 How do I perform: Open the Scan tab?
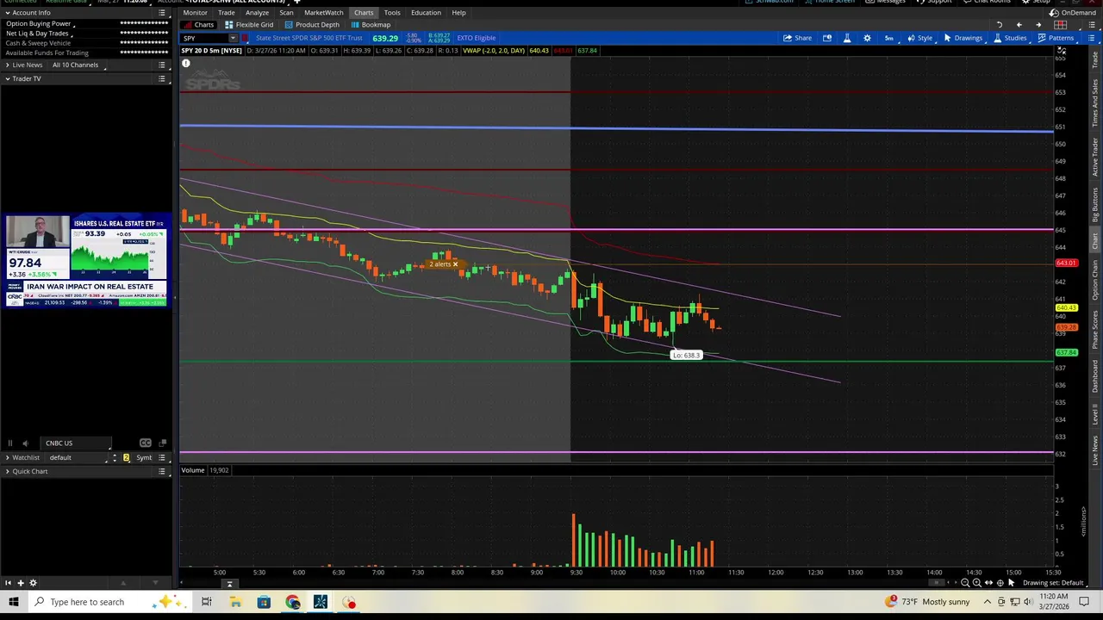pos(286,13)
